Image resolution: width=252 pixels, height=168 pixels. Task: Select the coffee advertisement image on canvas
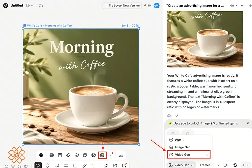[81, 86]
